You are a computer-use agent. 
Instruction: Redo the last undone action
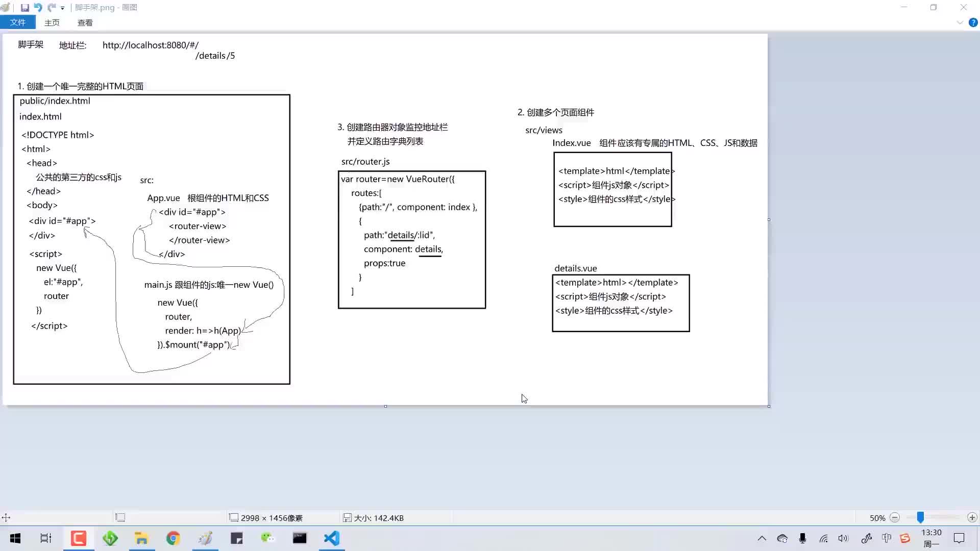[52, 8]
